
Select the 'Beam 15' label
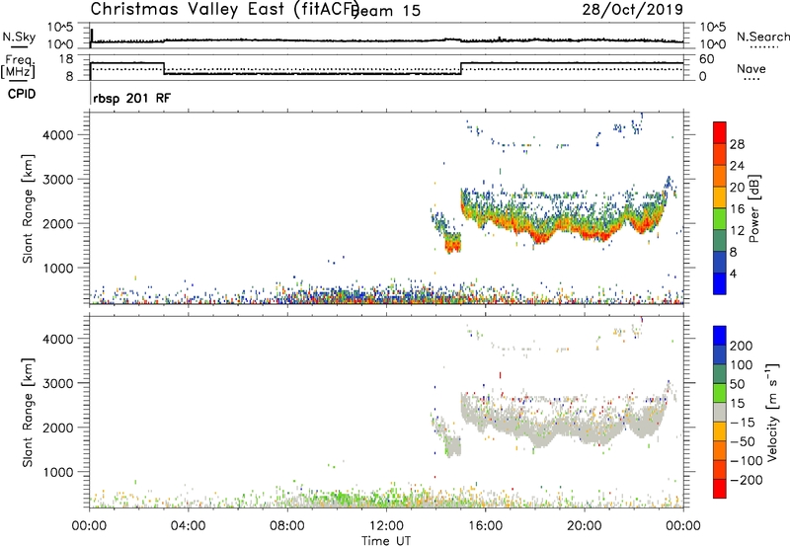click(387, 11)
